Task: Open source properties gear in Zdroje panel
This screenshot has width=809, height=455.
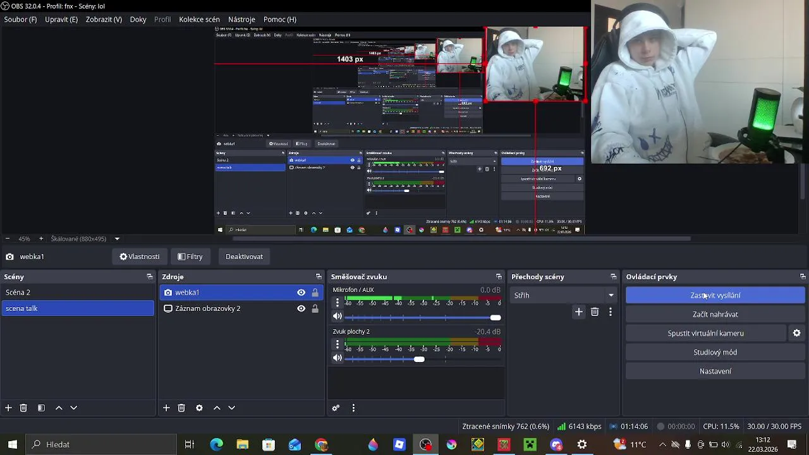Action: (199, 408)
